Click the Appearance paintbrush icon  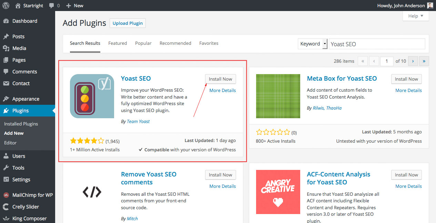pyautogui.click(x=6, y=99)
